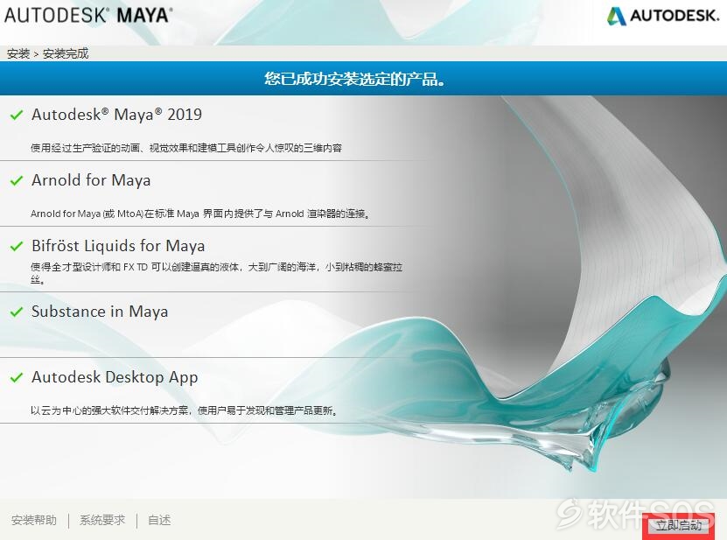The width and height of the screenshot is (727, 540).
Task: Click the Bifröst Liquids for Maya title
Action: click(x=118, y=245)
